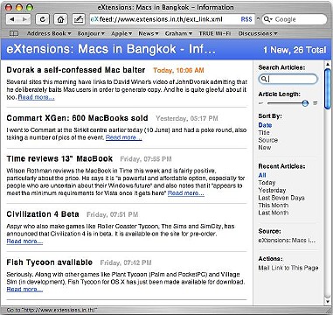
Task: Click the scrollbar up arrow
Action: [327, 64]
